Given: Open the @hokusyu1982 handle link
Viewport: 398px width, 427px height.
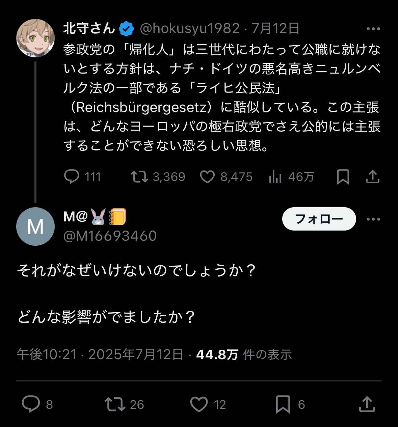Looking at the screenshot, I should coord(189,29).
